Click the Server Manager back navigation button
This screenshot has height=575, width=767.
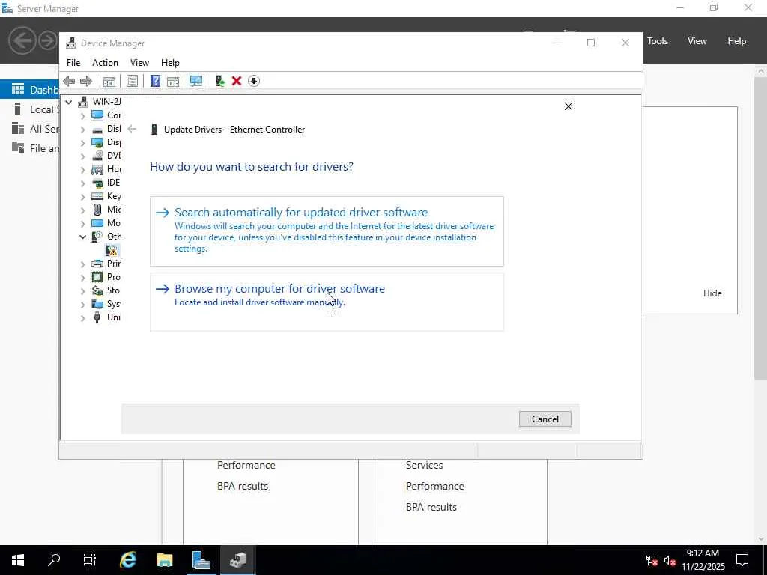22,40
